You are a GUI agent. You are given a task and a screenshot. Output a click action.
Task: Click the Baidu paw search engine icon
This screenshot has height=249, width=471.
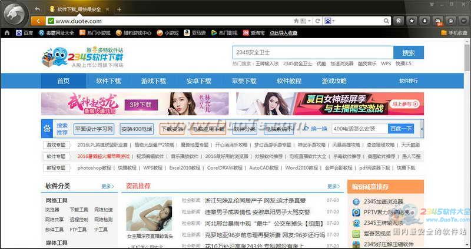pyautogui.click(x=328, y=21)
